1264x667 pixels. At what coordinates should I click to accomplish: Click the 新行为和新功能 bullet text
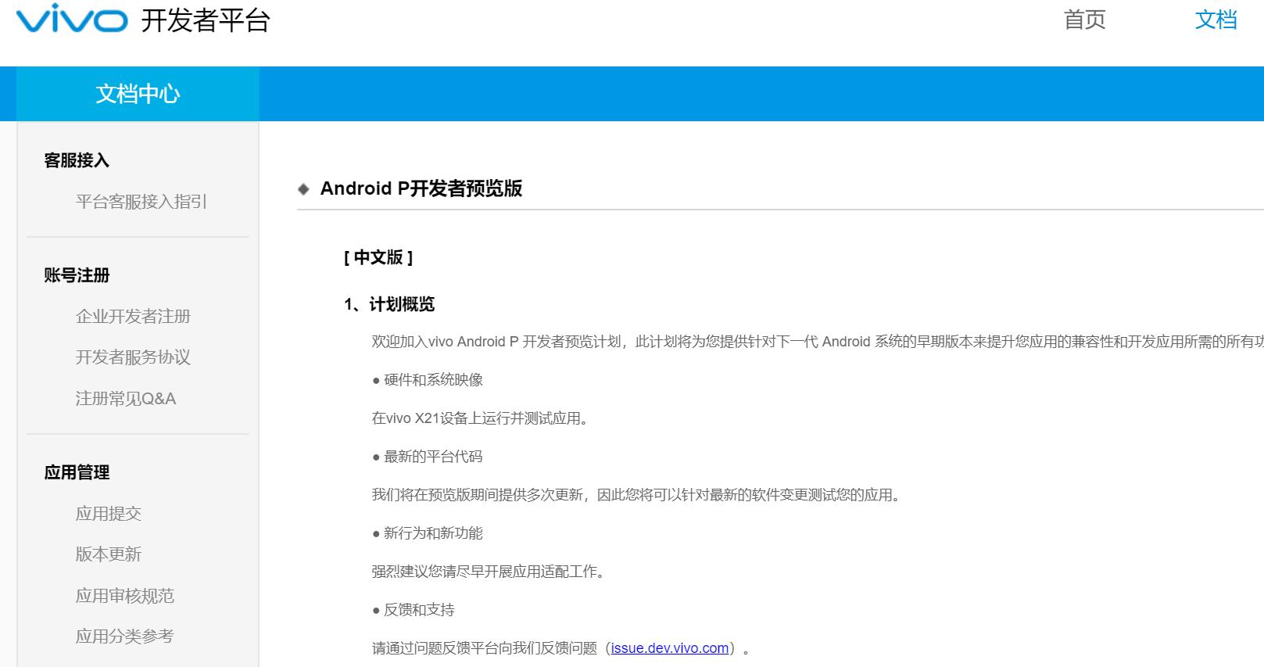[x=433, y=533]
